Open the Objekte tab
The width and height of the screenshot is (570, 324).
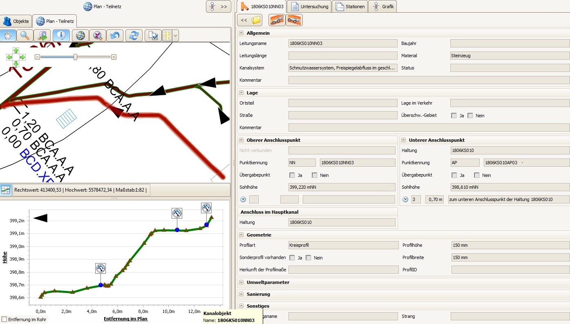pyautogui.click(x=16, y=21)
